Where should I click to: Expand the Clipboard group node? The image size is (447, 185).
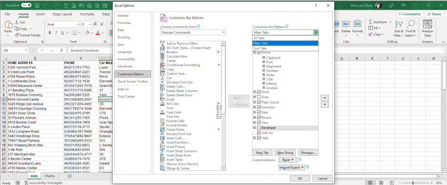click(x=264, y=58)
